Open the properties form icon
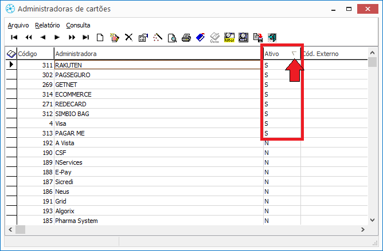The width and height of the screenshot is (383, 251). pyautogui.click(x=143, y=38)
